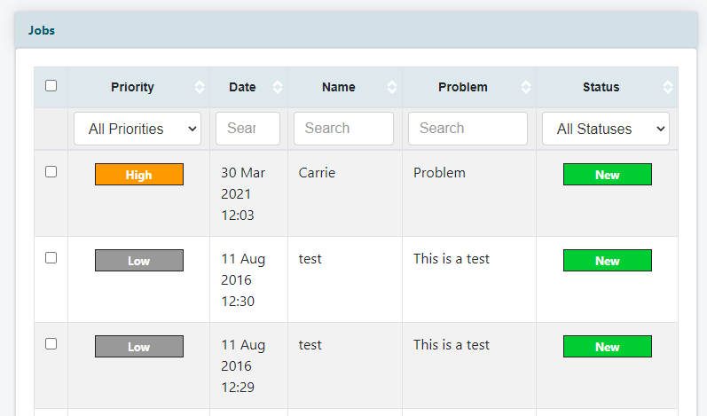
Task: Click sort arrows icon in Status column
Action: coord(668,87)
